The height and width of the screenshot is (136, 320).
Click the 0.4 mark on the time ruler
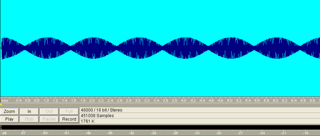[x=19, y=101]
